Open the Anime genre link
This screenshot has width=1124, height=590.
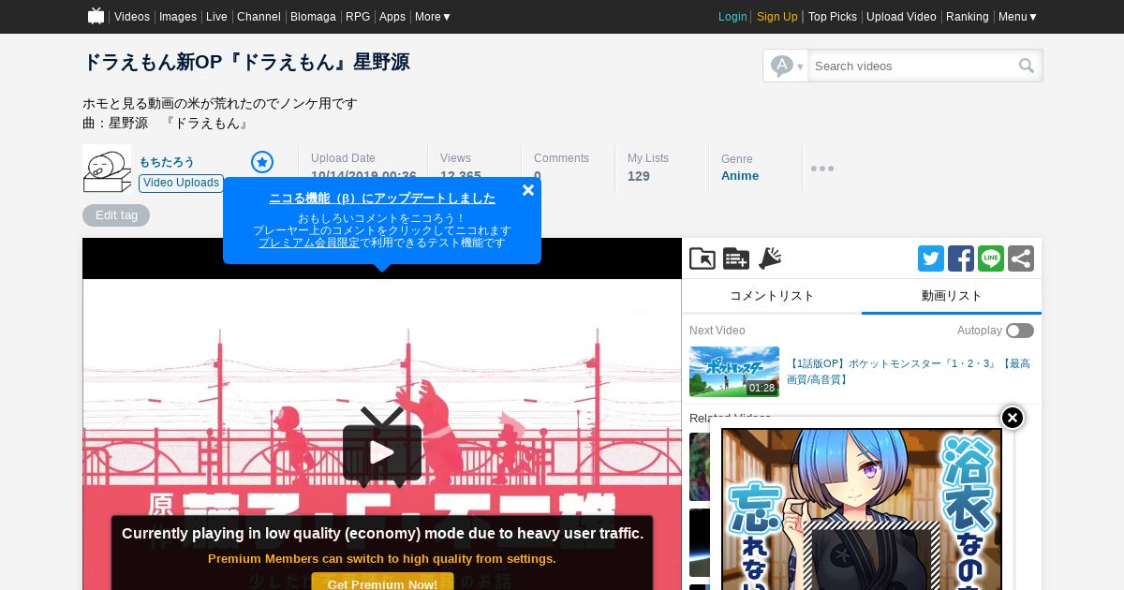(x=740, y=176)
